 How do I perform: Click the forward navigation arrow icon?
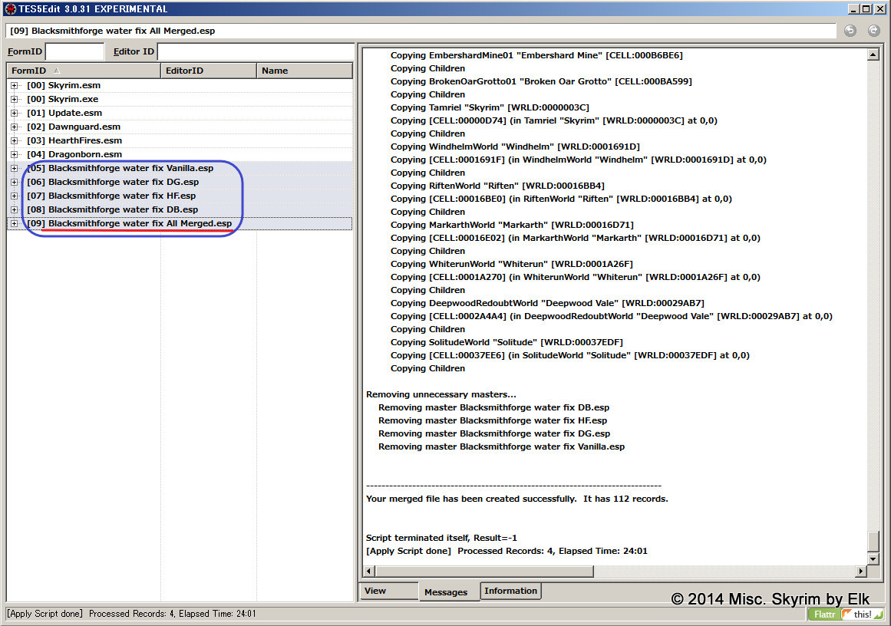[x=874, y=31]
